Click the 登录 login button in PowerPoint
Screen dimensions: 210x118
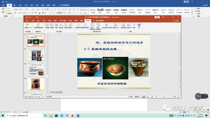pyautogui.click(x=157, y=17)
